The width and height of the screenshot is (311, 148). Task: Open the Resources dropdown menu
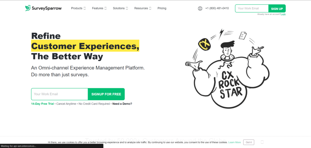pos(143,8)
